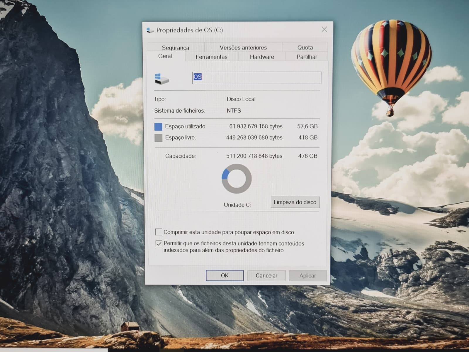This screenshot has width=469, height=352.
Task: Open Limpeza do disco
Action: (x=295, y=202)
